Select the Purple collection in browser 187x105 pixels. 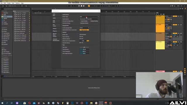coord(5,22)
